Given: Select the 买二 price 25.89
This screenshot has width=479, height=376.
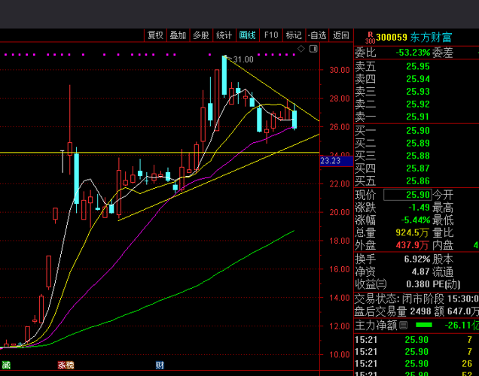Looking at the screenshot, I should 418,143.
